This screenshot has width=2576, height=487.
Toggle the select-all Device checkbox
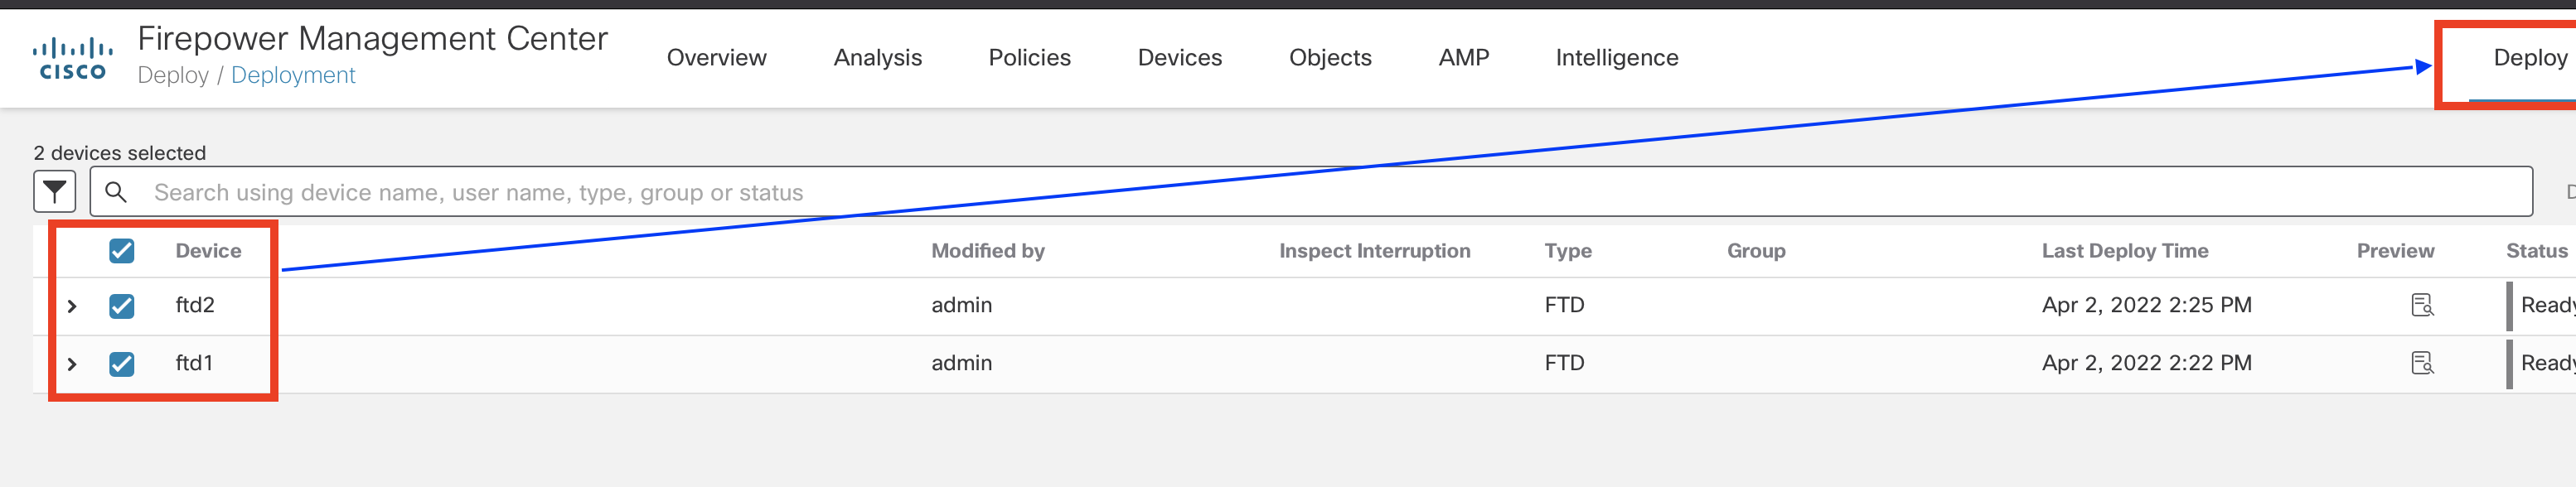click(122, 251)
